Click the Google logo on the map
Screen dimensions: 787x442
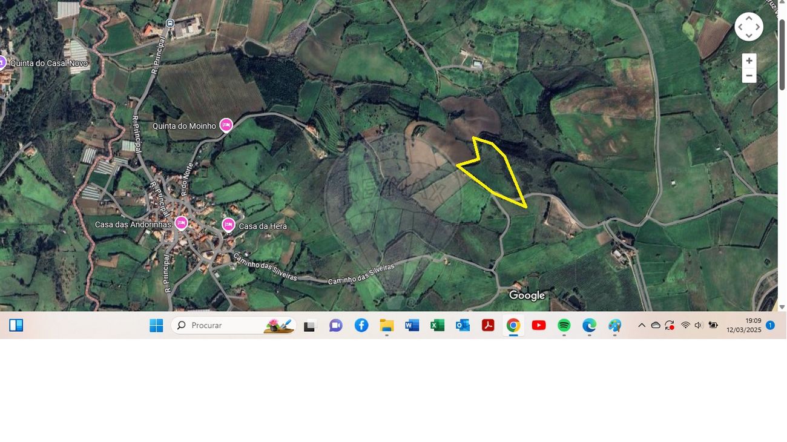pyautogui.click(x=527, y=295)
